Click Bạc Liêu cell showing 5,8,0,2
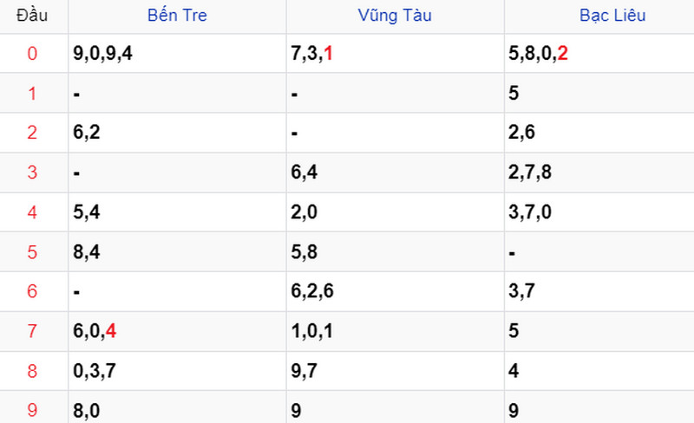The image size is (694, 423). pos(599,54)
